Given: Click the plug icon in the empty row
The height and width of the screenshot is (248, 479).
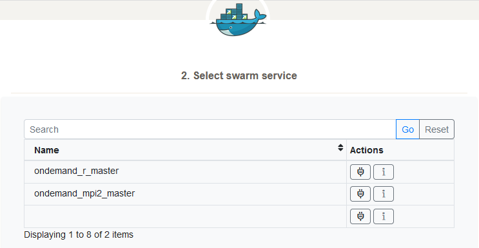Looking at the screenshot, I should [x=360, y=216].
